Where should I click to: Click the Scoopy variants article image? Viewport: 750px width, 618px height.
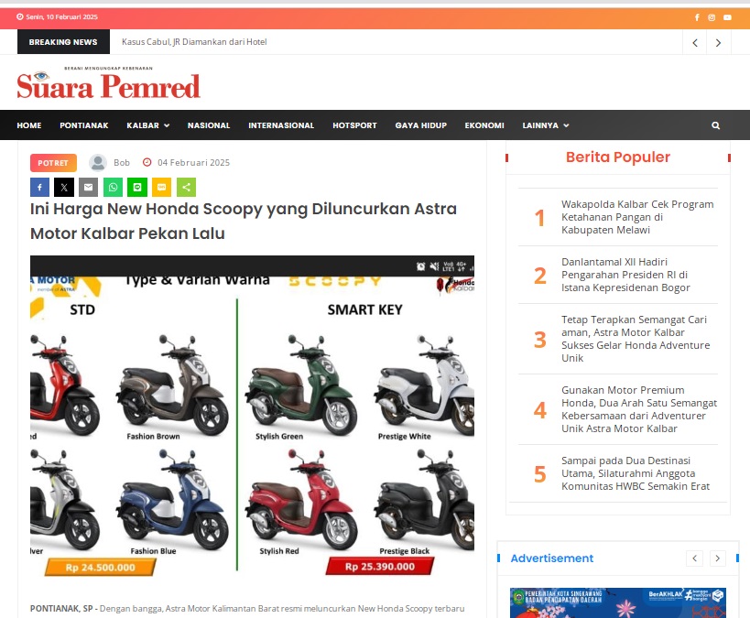252,417
